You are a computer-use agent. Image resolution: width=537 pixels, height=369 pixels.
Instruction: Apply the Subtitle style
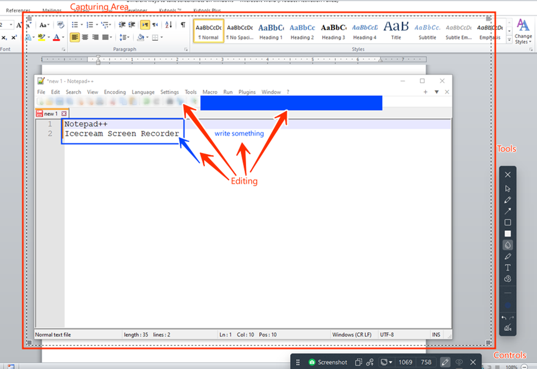pos(427,31)
